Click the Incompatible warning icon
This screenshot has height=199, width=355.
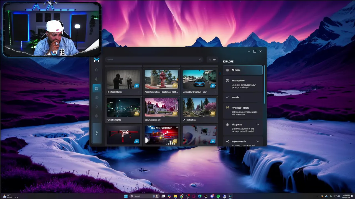coord(227,81)
